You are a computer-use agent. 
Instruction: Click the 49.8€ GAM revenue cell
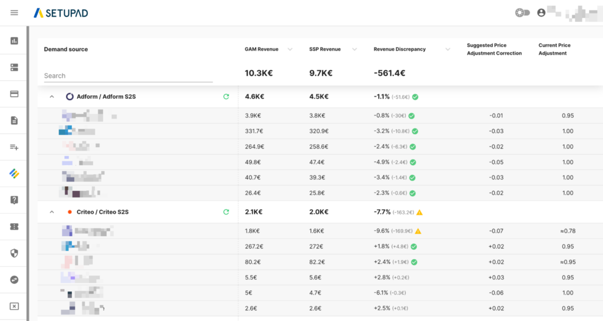click(253, 162)
